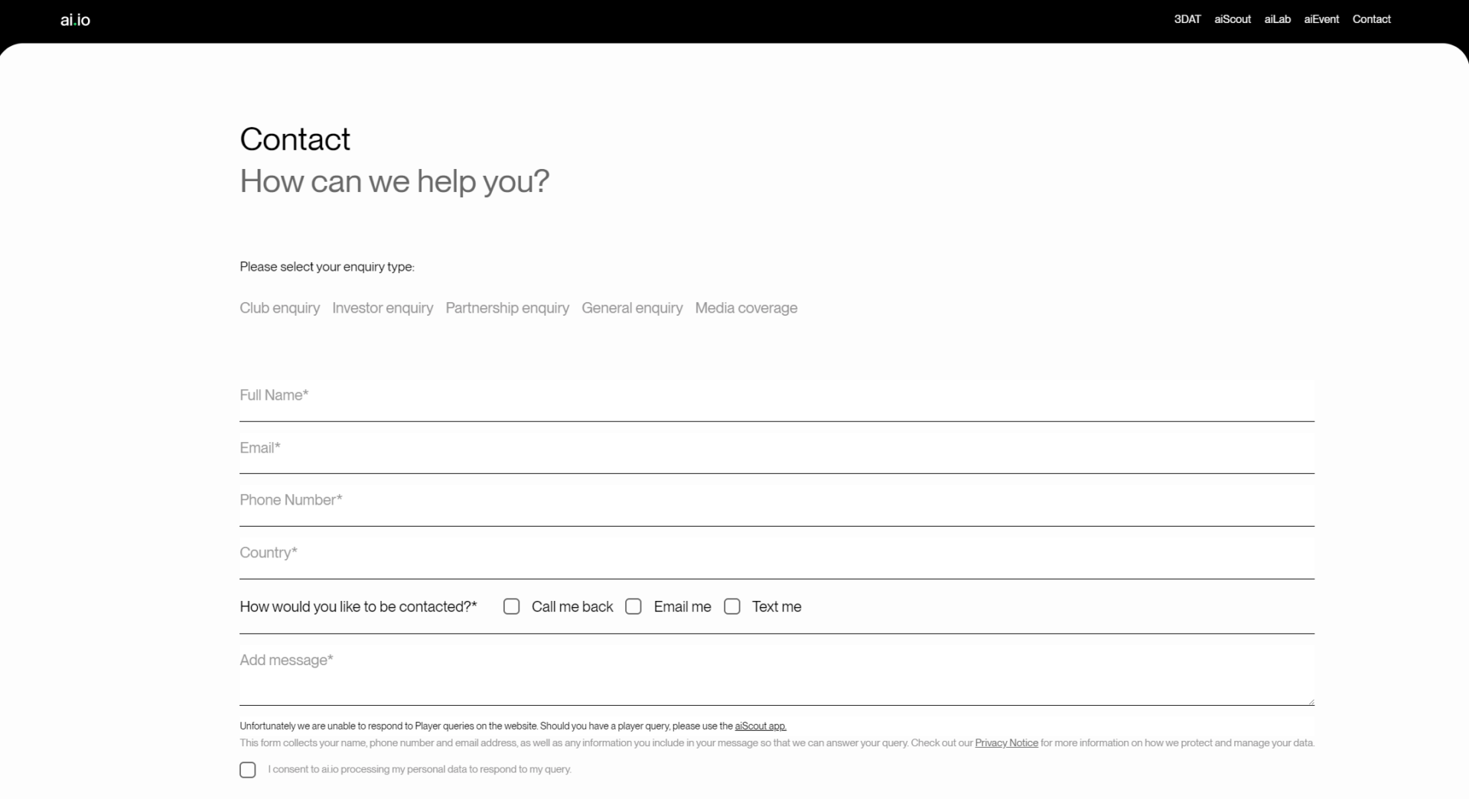Click 'How can we help you?' subheading
The image size is (1469, 799).
click(395, 182)
